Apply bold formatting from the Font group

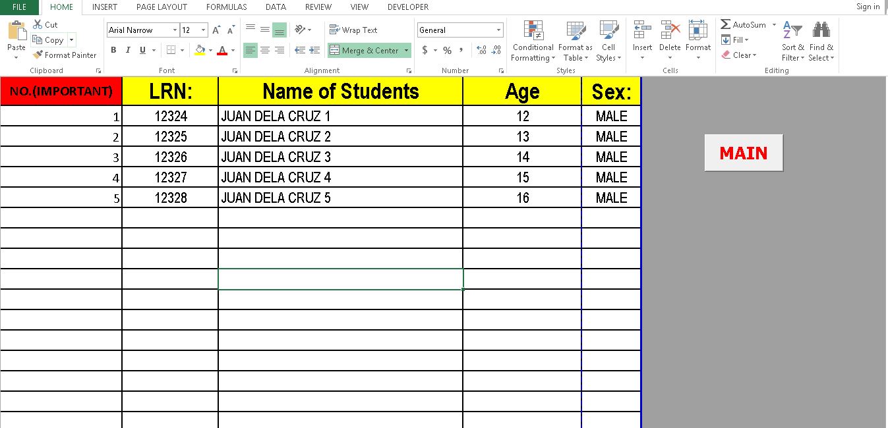tap(113, 50)
